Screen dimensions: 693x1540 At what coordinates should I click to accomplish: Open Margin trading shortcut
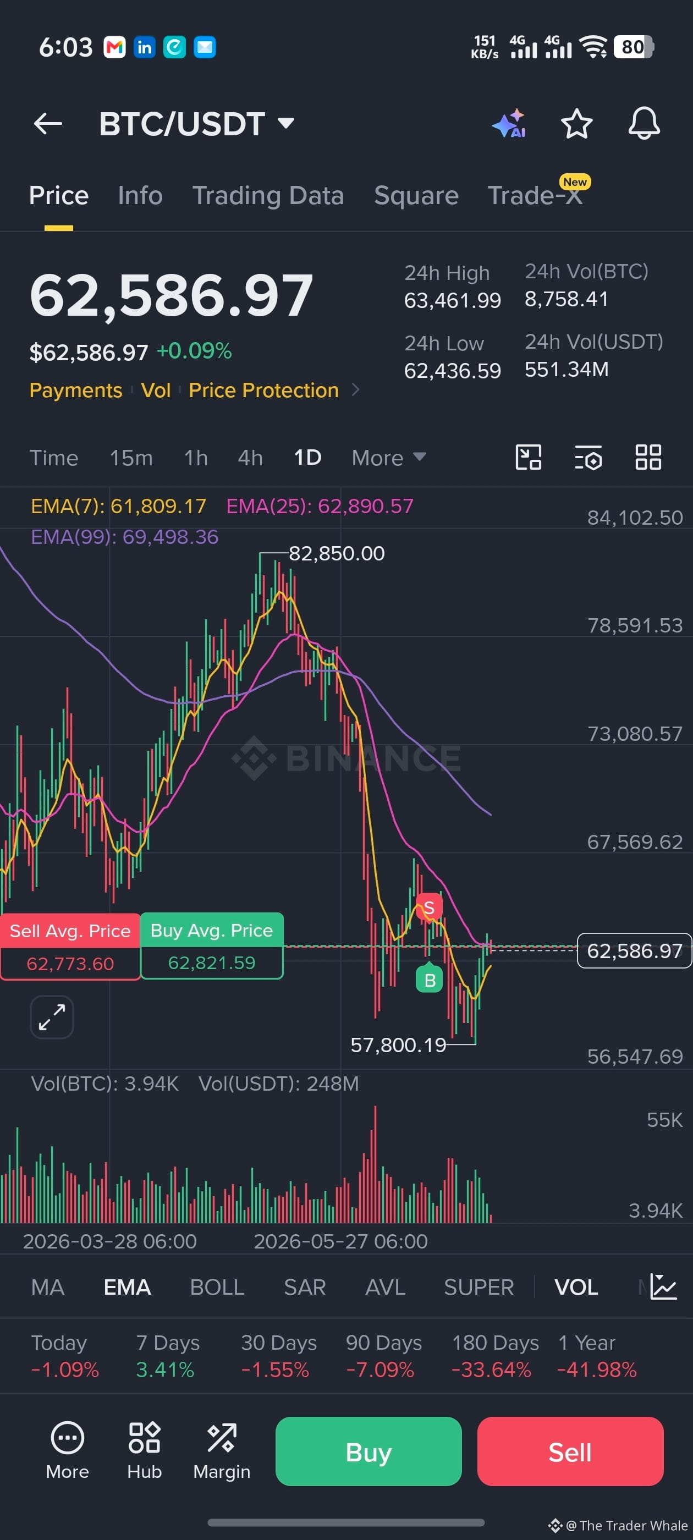click(x=222, y=1451)
